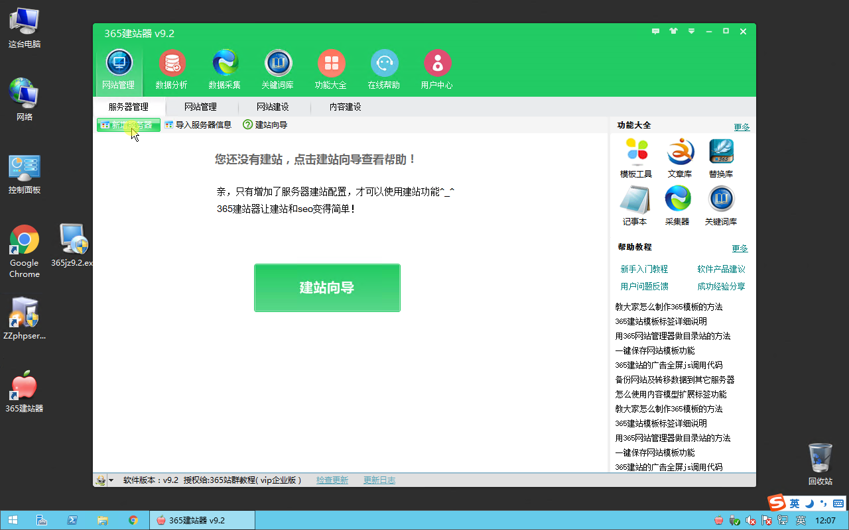Screen dimensions: 849x530
Task: Open PowerShell from the taskbar
Action: (72, 520)
